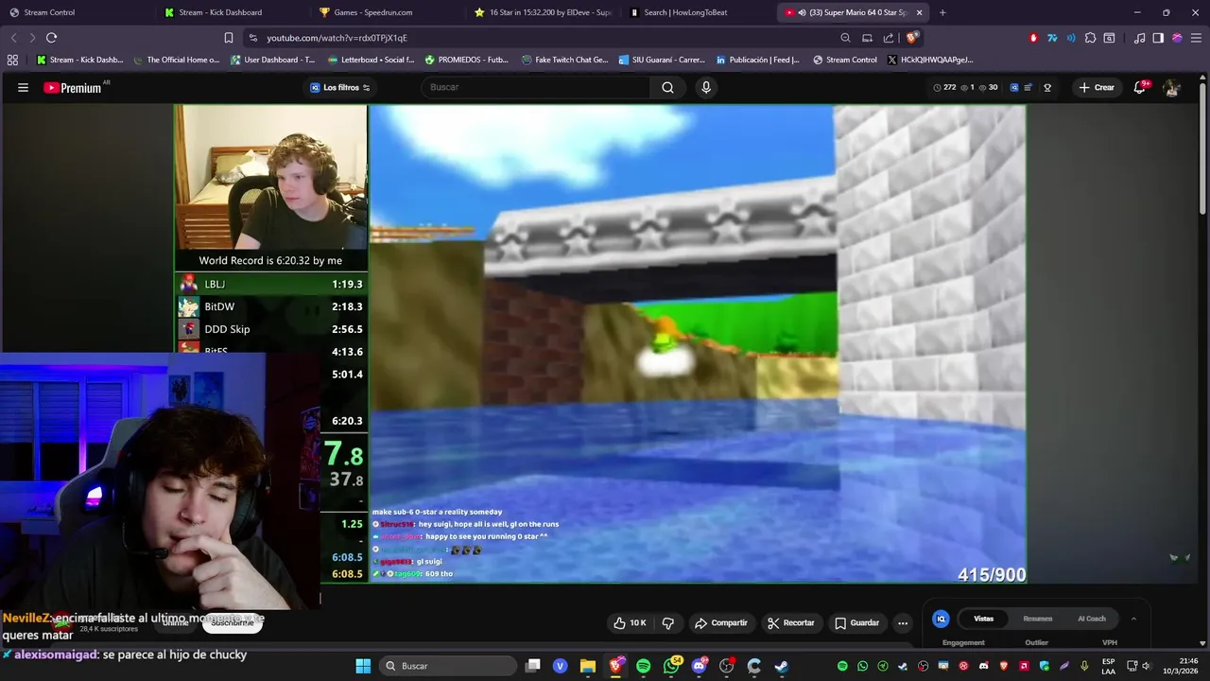Open the Fake Twitch Chat Generator bookmark
1210x681 pixels.
(564, 60)
